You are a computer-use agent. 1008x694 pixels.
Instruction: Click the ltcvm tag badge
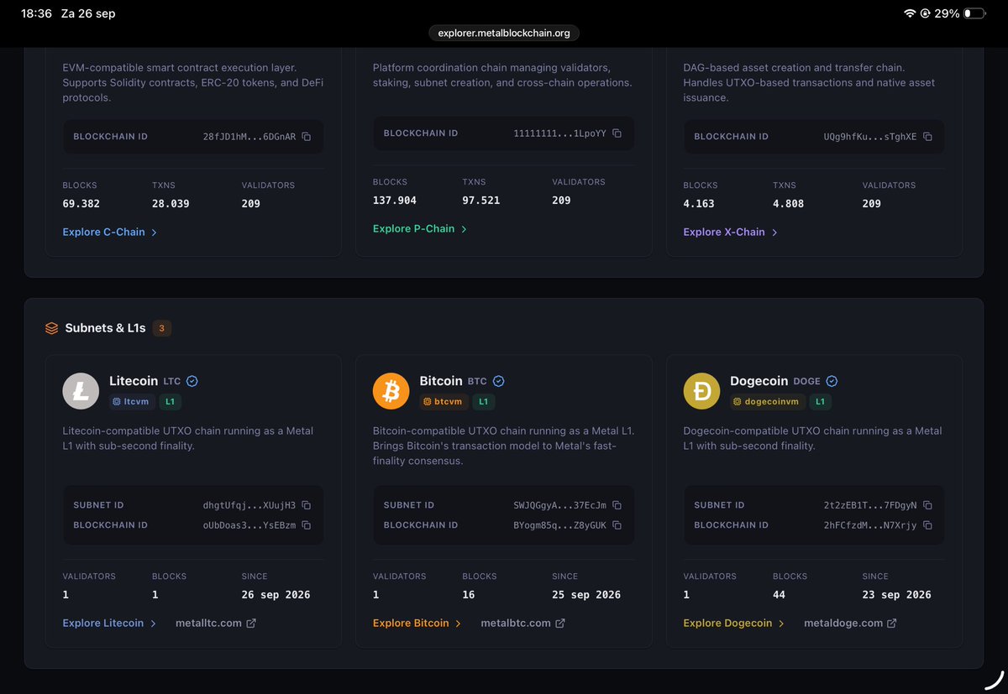(131, 402)
